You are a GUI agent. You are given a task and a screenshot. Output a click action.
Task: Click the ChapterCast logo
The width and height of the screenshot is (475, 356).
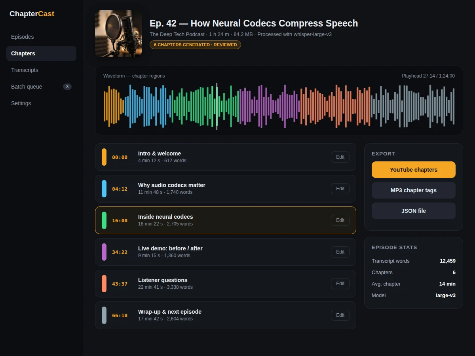pyautogui.click(x=32, y=14)
